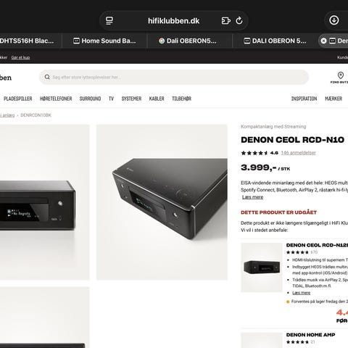Close the current Denon tab
348x348 pixels.
click(323, 41)
